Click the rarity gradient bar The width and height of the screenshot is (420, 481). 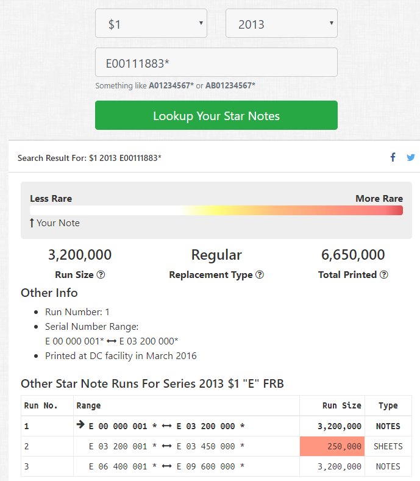click(216, 210)
